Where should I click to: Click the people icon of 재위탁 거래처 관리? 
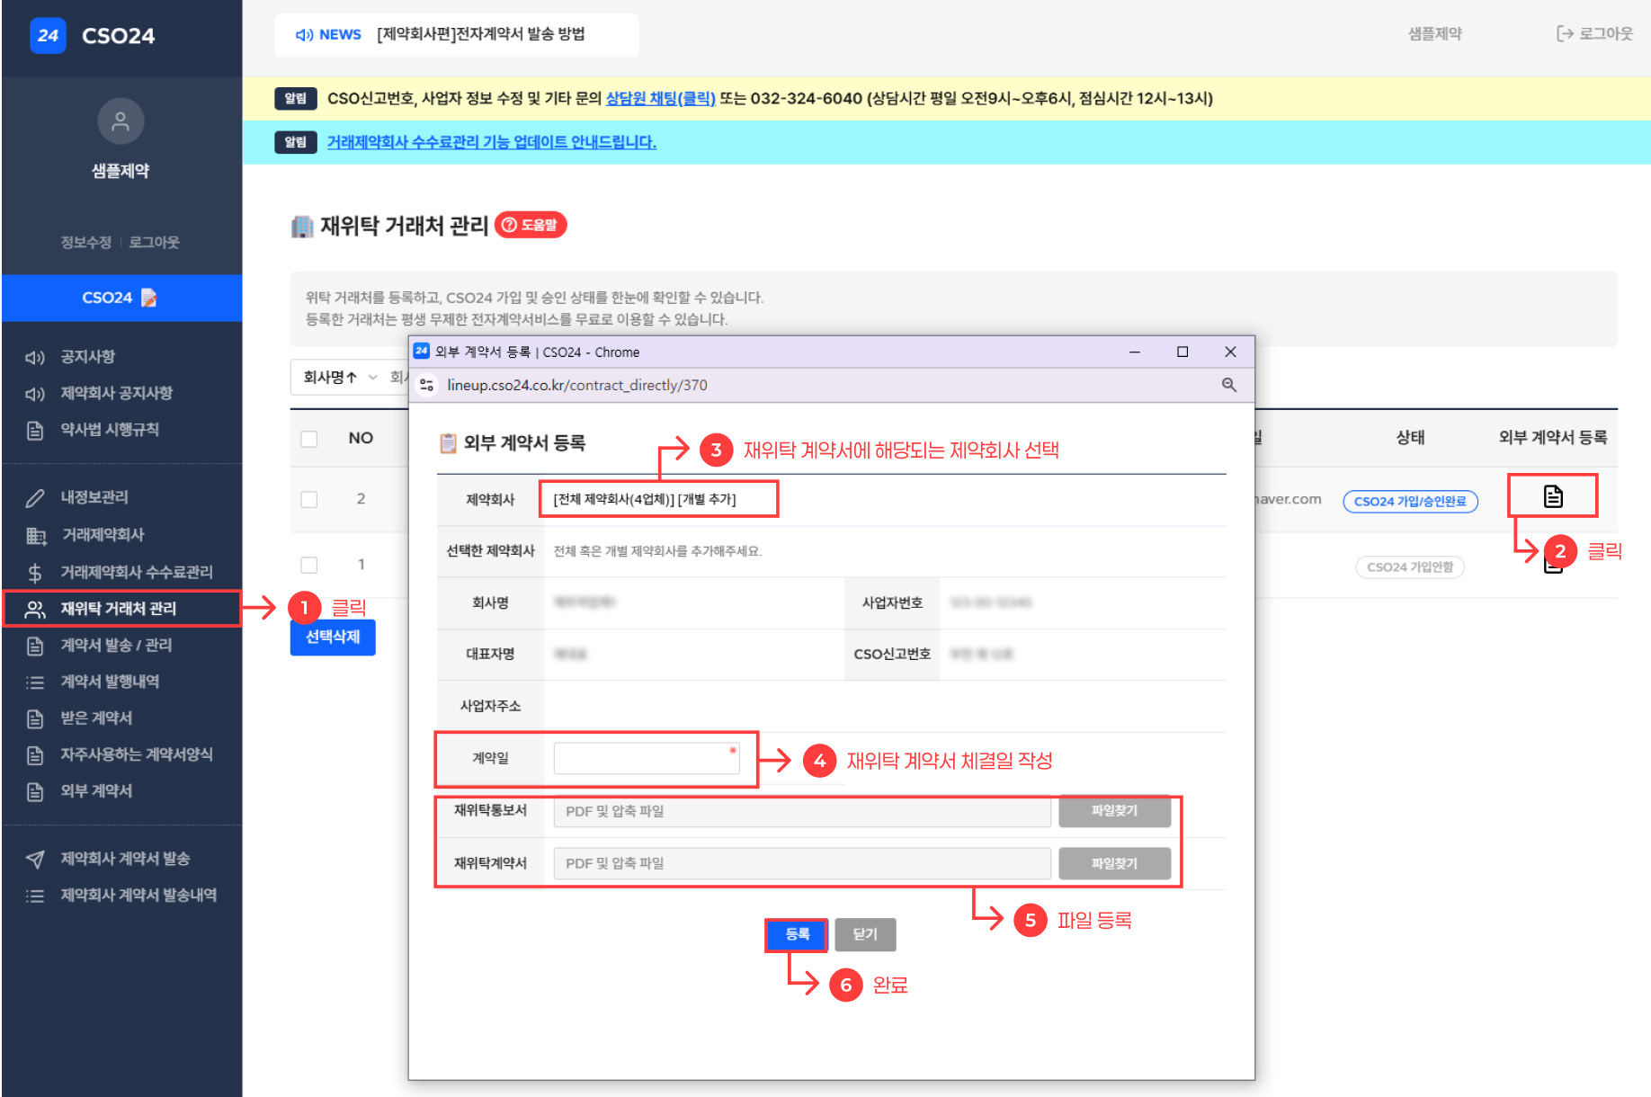coord(35,610)
